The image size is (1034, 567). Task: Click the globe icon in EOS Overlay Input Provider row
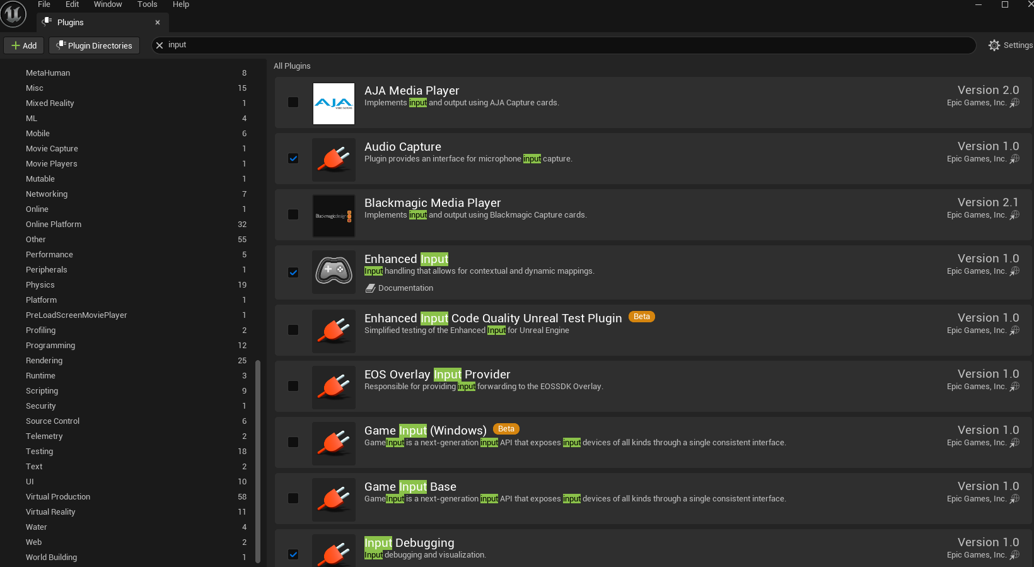pyautogui.click(x=1014, y=387)
